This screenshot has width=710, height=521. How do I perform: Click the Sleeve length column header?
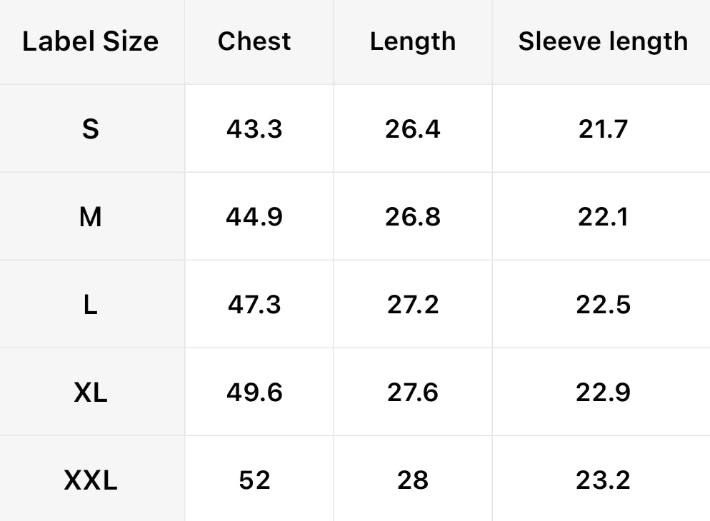603,41
